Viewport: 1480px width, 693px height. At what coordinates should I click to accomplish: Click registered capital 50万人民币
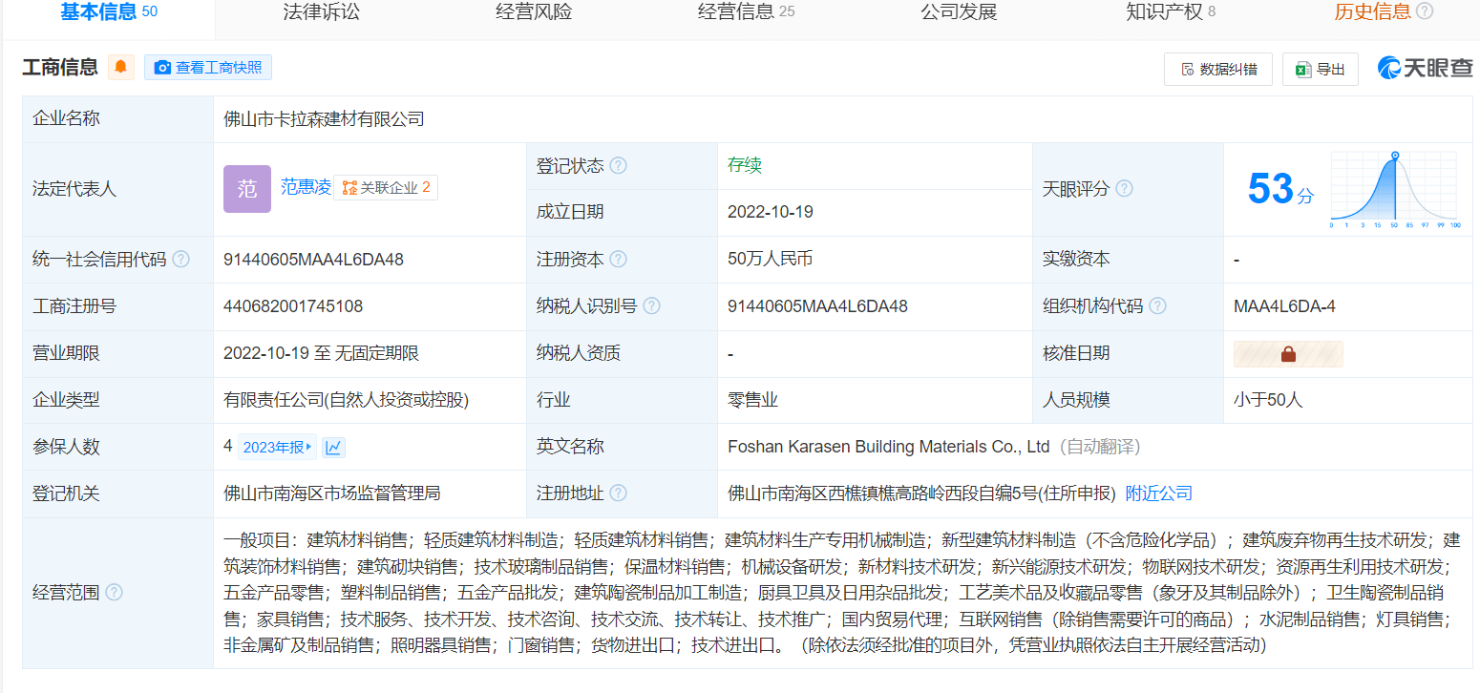(771, 259)
